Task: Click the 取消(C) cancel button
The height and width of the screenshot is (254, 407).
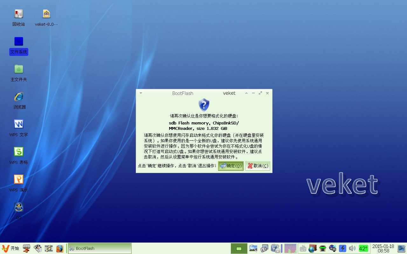Action: click(x=258, y=166)
